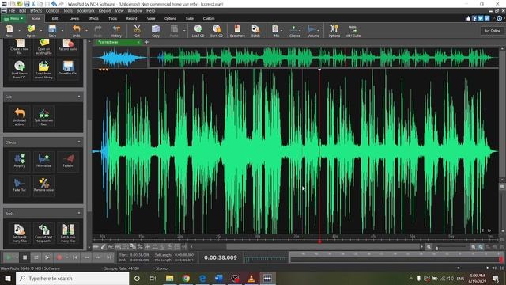506x285 pixels.
Task: Click Load from sound library icon
Action: coord(43,70)
